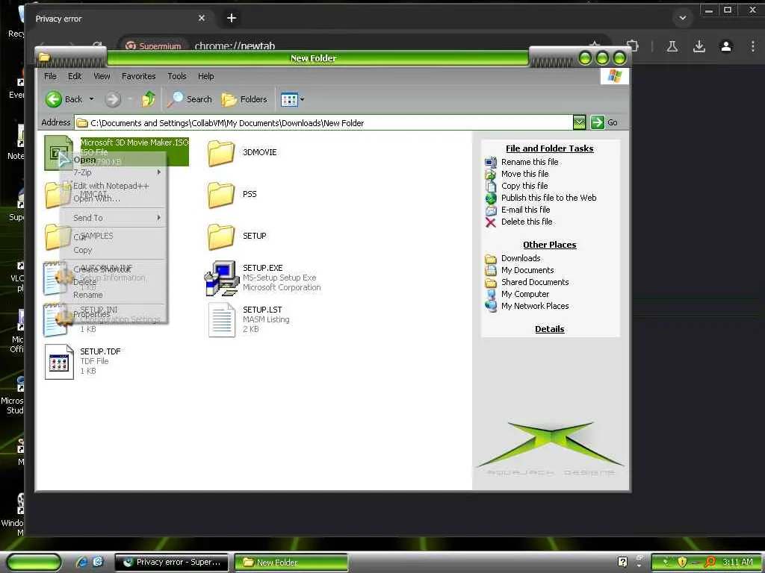Choose Open in the context menu
765x573 pixels.
click(112, 160)
